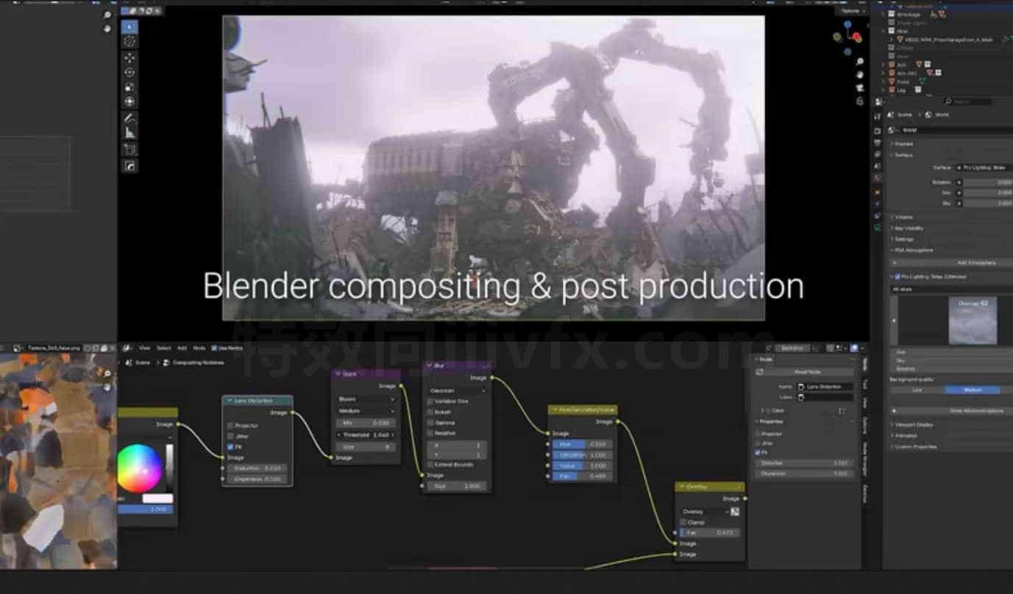Toggle the Use Nodes checkbox
The image size is (1013, 594).
point(213,348)
